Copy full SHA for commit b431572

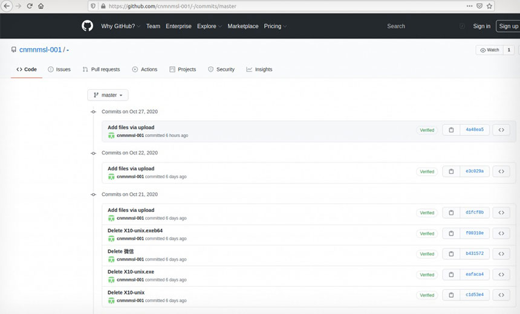451,254
